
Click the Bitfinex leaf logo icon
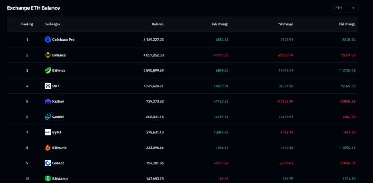pyautogui.click(x=48, y=71)
